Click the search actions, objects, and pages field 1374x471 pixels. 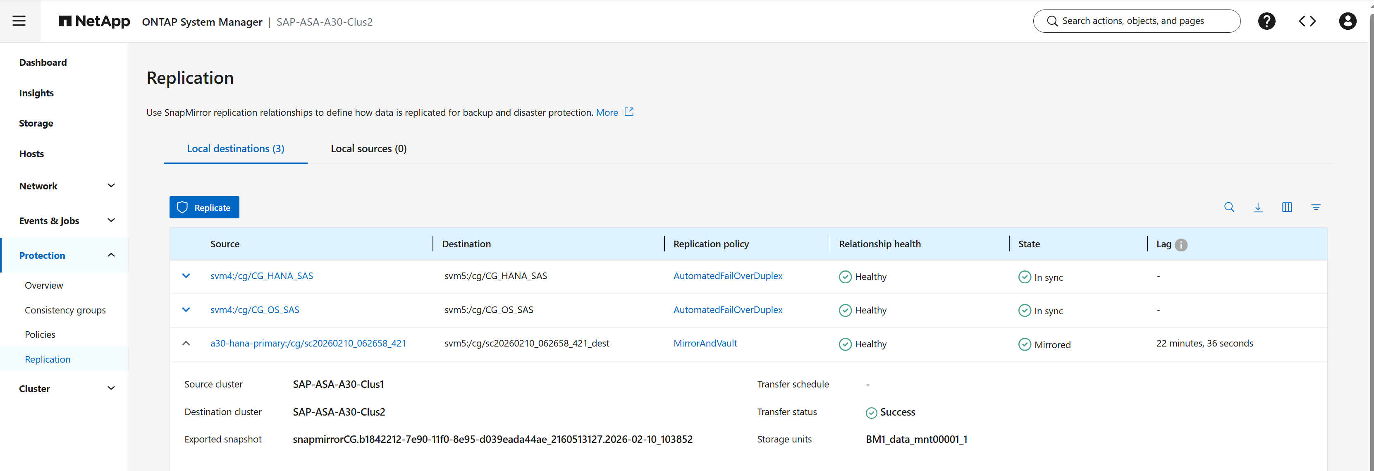pos(1137,21)
